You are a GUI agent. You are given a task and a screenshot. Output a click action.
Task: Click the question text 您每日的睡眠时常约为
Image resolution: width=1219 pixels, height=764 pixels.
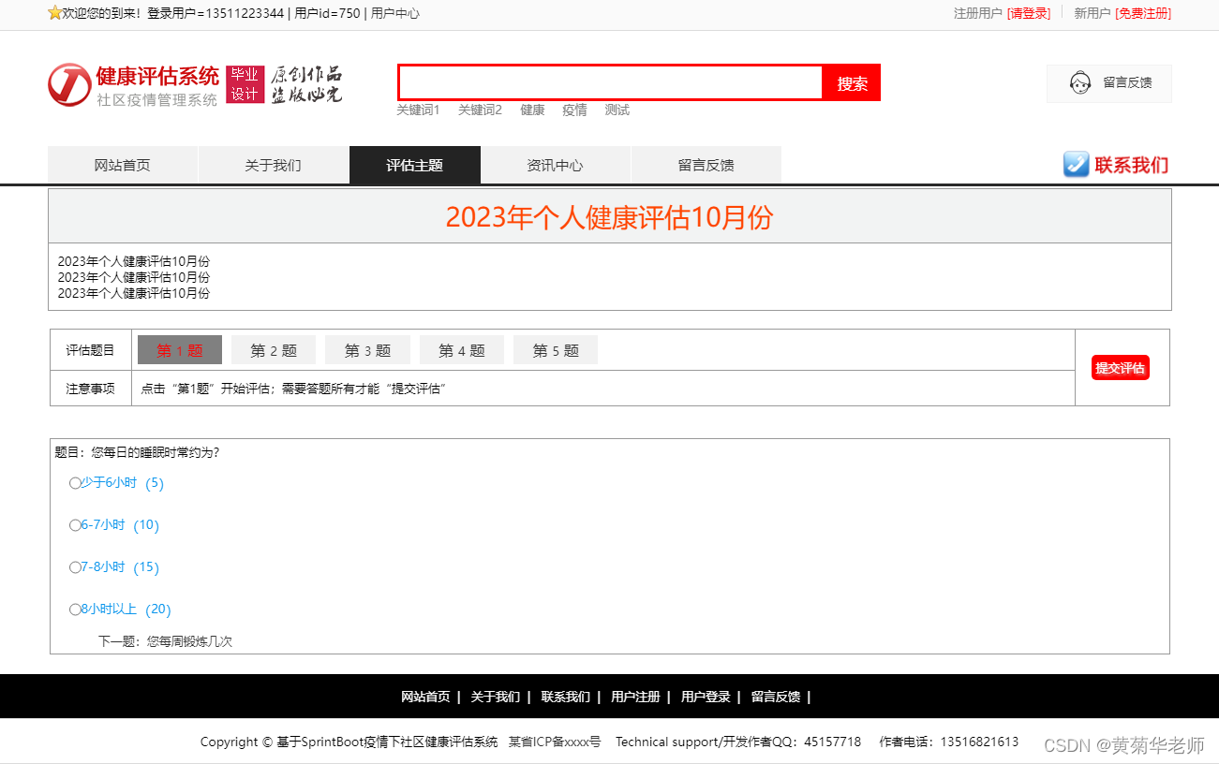[156, 452]
